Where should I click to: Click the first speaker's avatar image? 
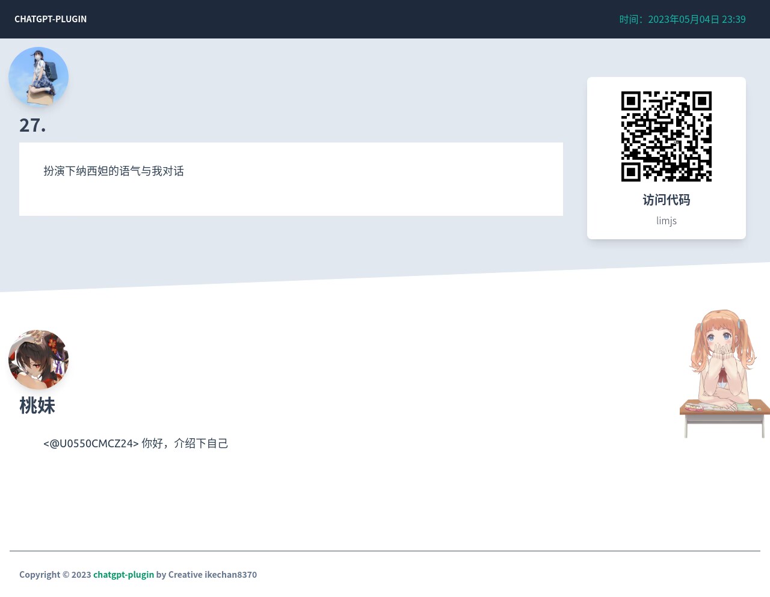point(38,77)
